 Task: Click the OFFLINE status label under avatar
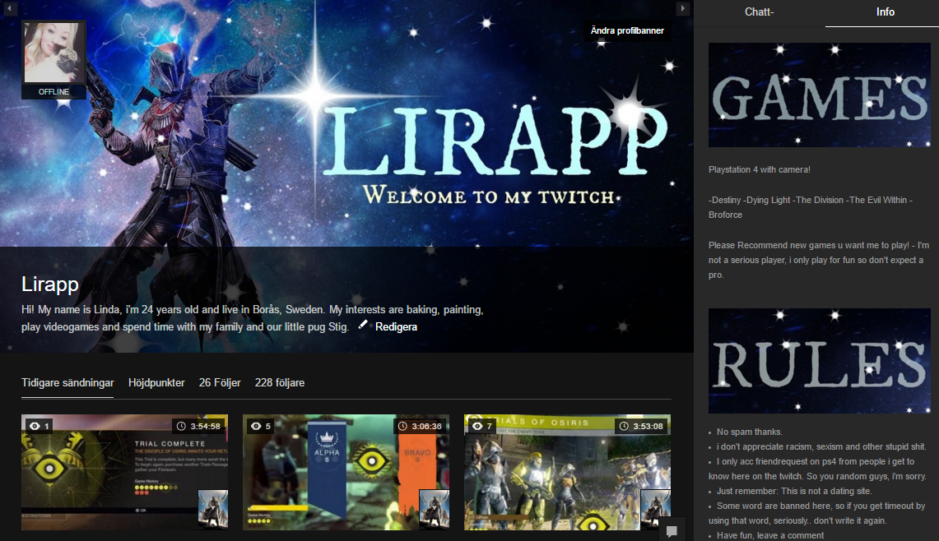coord(53,91)
